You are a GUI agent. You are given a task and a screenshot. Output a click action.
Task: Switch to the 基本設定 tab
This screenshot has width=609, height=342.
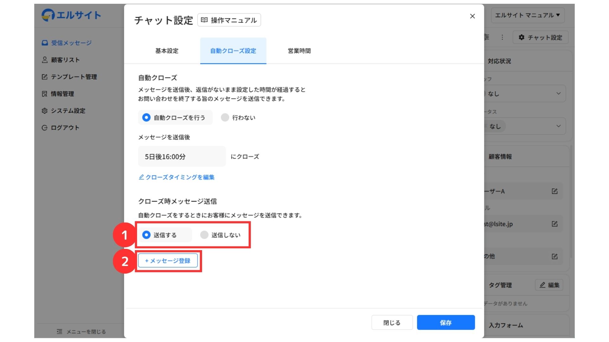point(167,51)
